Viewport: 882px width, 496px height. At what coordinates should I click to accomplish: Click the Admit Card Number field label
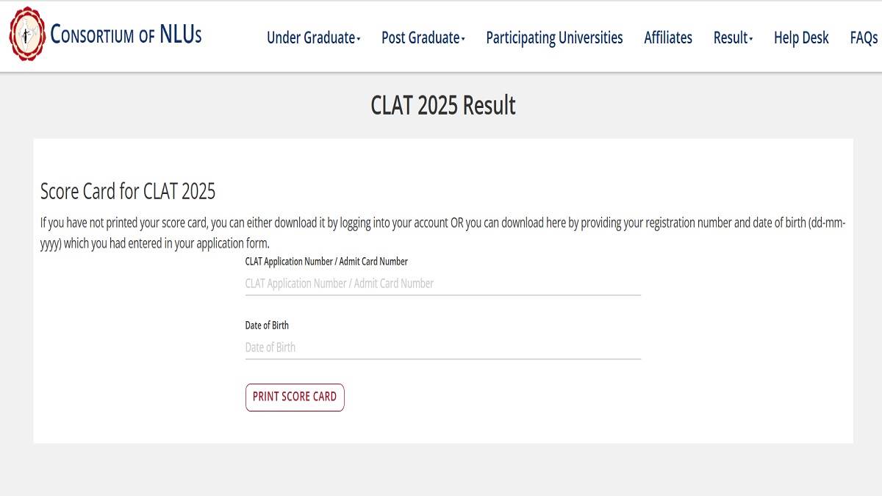point(326,262)
